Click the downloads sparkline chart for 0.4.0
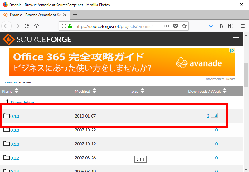Viewport: 249px width, 172px height. pyautogui.click(x=214, y=115)
